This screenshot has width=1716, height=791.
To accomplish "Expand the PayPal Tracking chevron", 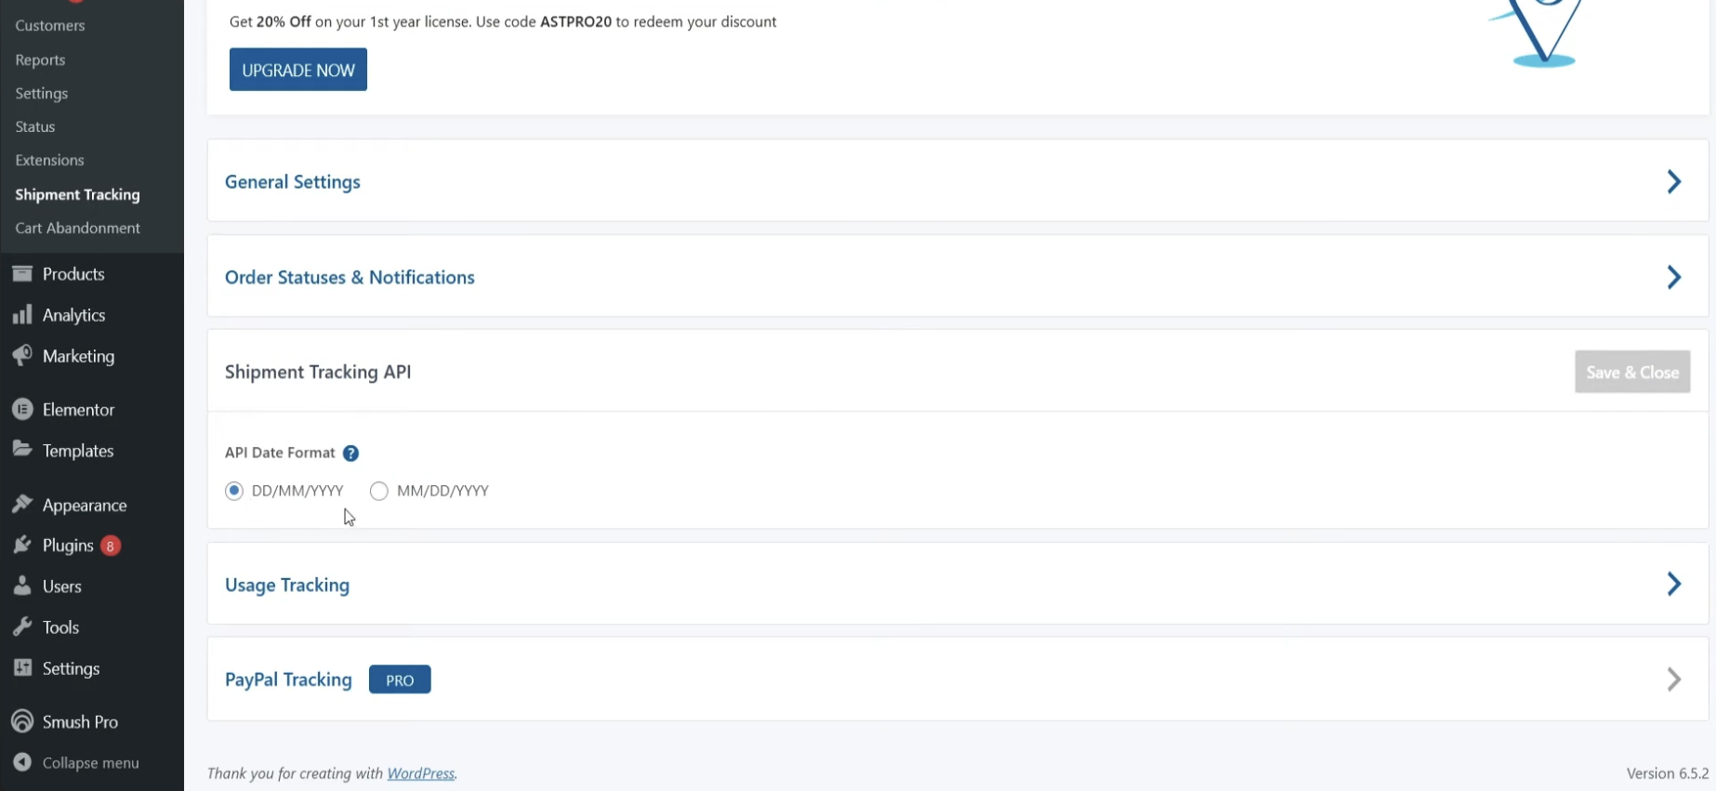I will [x=1674, y=679].
